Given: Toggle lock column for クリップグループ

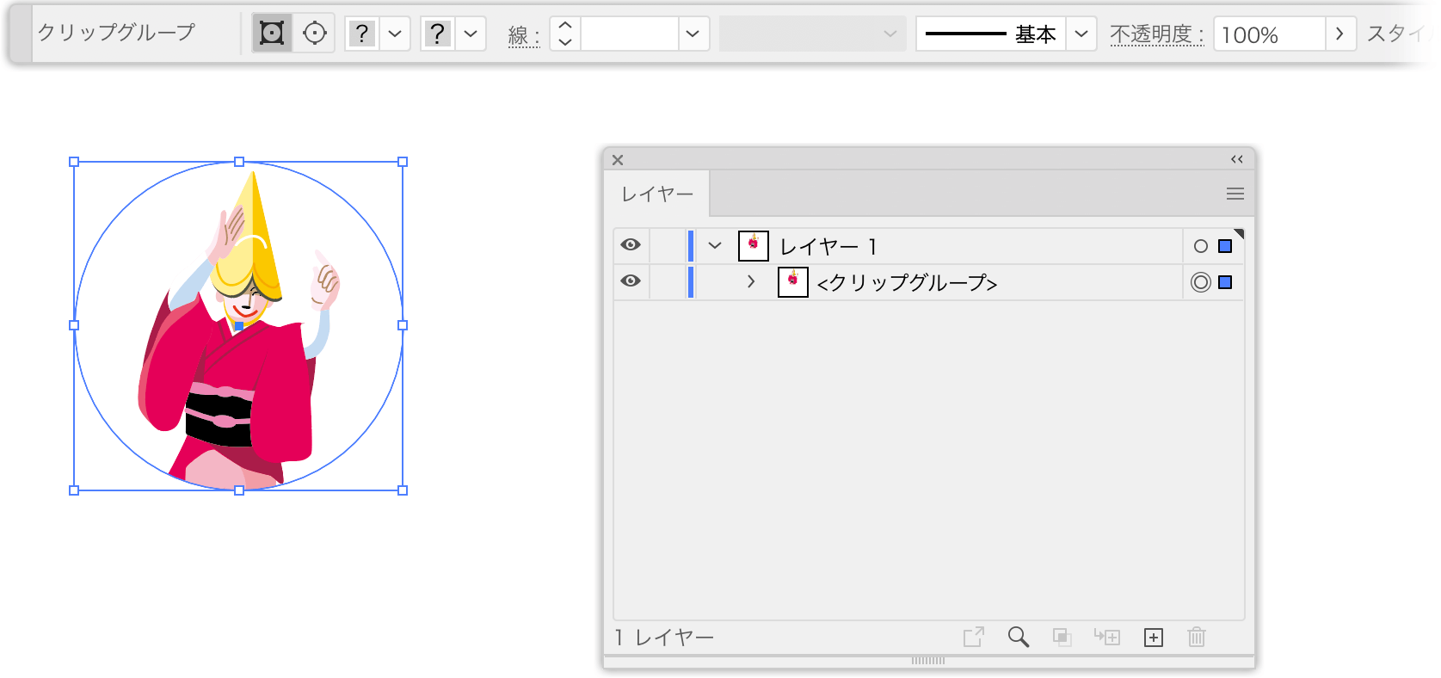Looking at the screenshot, I should point(668,281).
